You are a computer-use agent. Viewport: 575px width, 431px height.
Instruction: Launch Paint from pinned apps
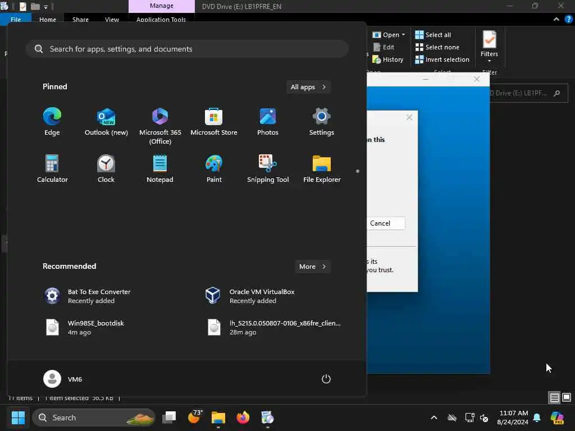coord(214,168)
